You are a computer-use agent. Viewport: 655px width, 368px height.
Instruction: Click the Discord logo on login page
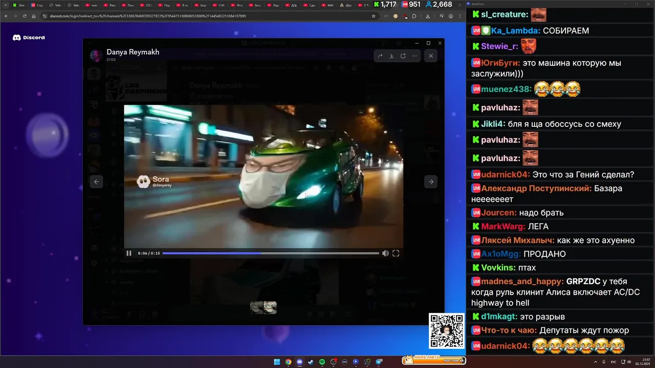(x=29, y=37)
